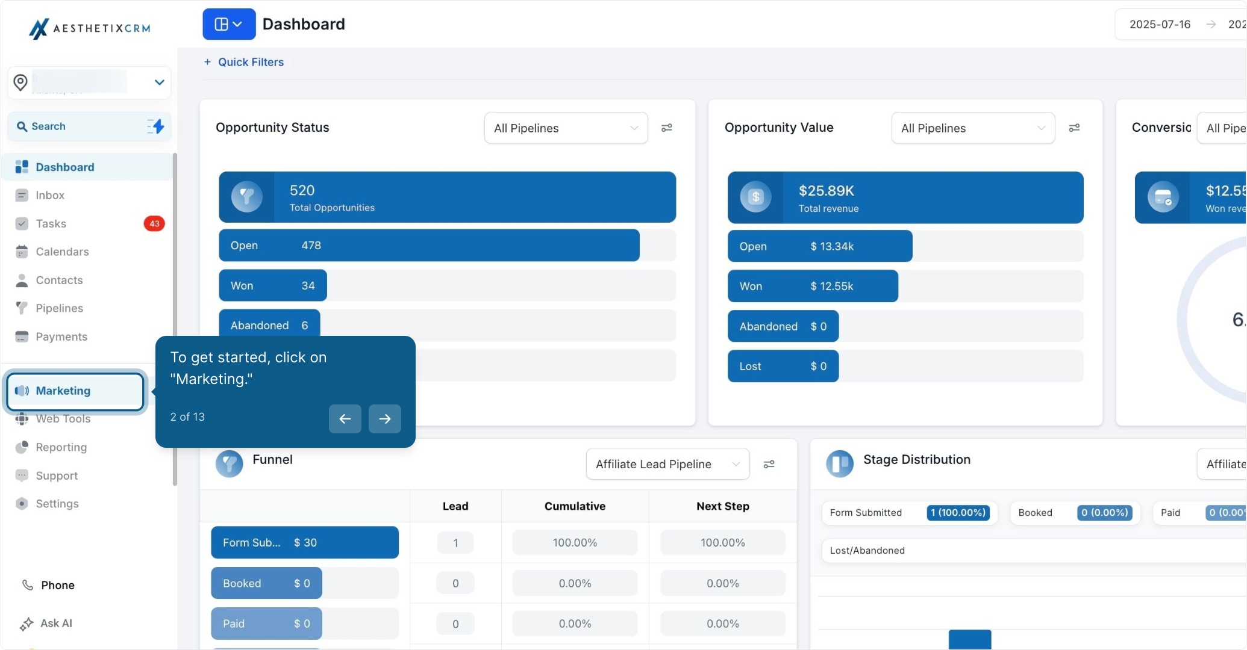Click the Paid $0 funnel bar
This screenshot has height=650, width=1247.
(x=266, y=624)
